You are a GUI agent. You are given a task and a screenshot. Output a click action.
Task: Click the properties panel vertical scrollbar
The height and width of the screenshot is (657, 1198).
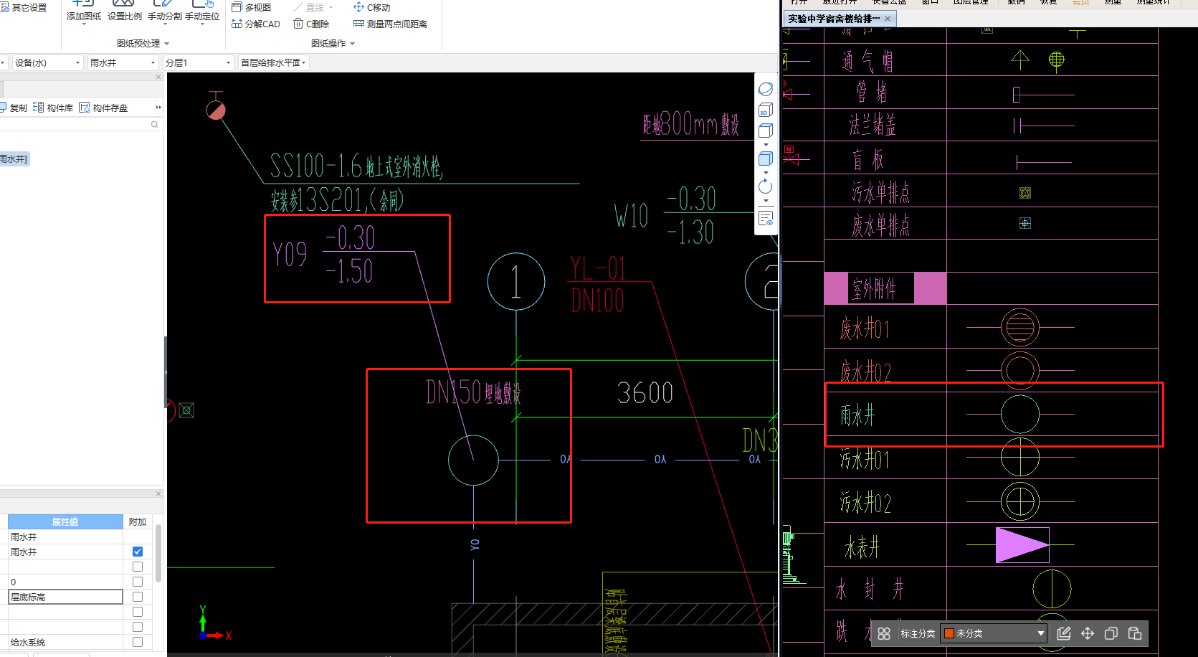pyautogui.click(x=158, y=552)
